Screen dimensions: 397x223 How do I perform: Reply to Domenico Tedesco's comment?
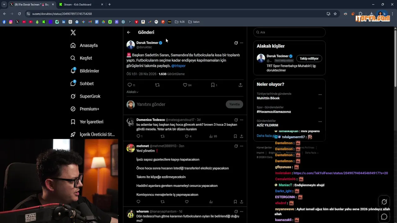(138, 136)
